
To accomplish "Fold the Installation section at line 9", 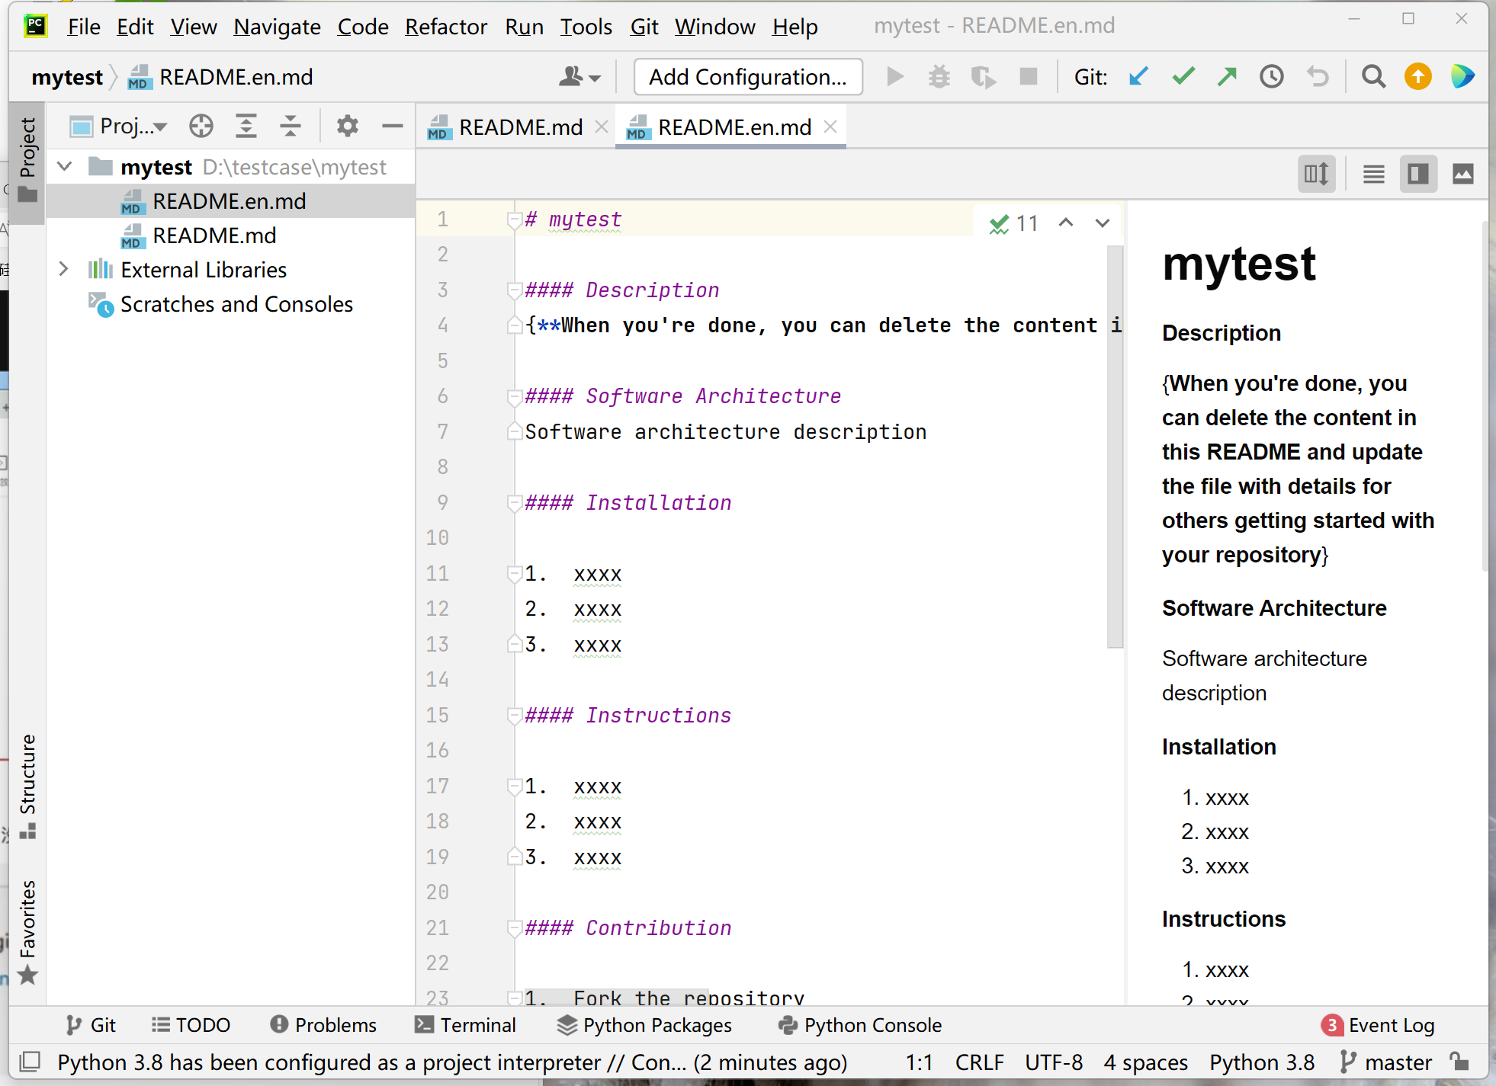I will click(515, 503).
